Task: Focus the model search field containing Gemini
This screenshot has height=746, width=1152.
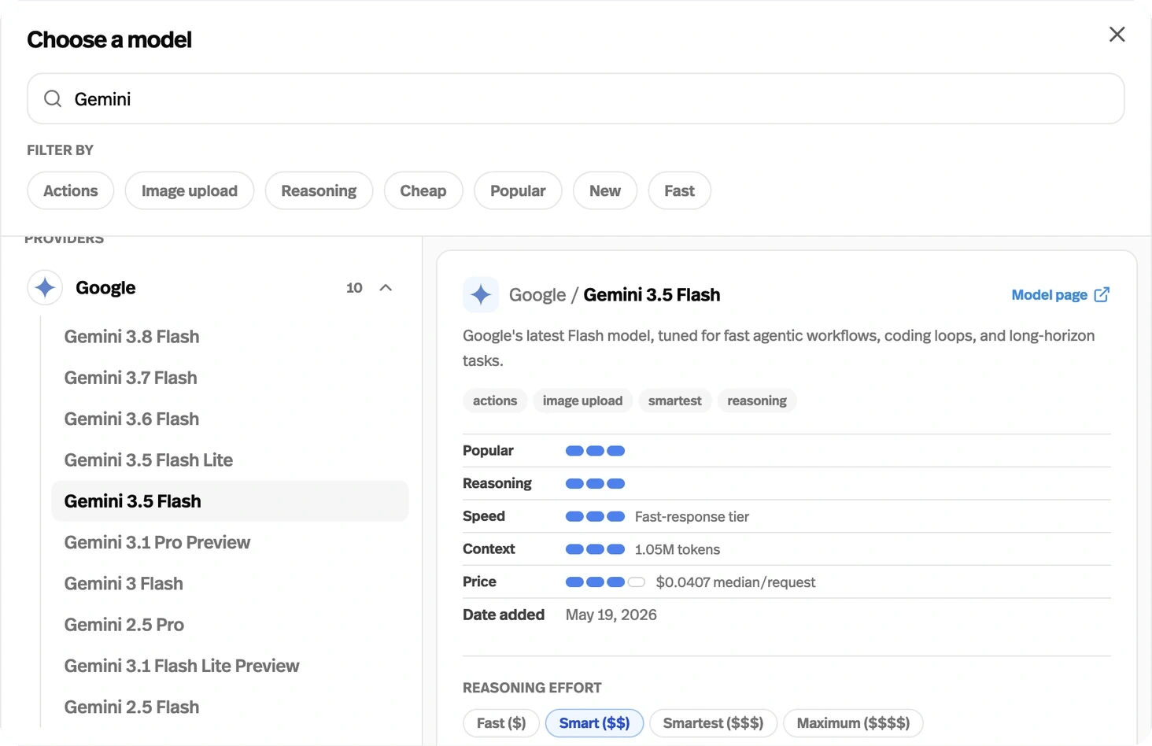Action: pos(576,98)
